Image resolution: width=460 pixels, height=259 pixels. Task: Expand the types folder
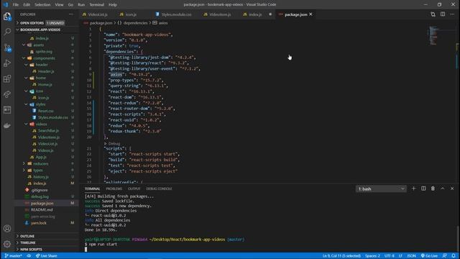(x=24, y=170)
